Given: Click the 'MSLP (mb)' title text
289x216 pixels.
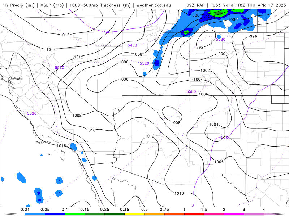Looking at the screenshot, I should pos(51,5).
